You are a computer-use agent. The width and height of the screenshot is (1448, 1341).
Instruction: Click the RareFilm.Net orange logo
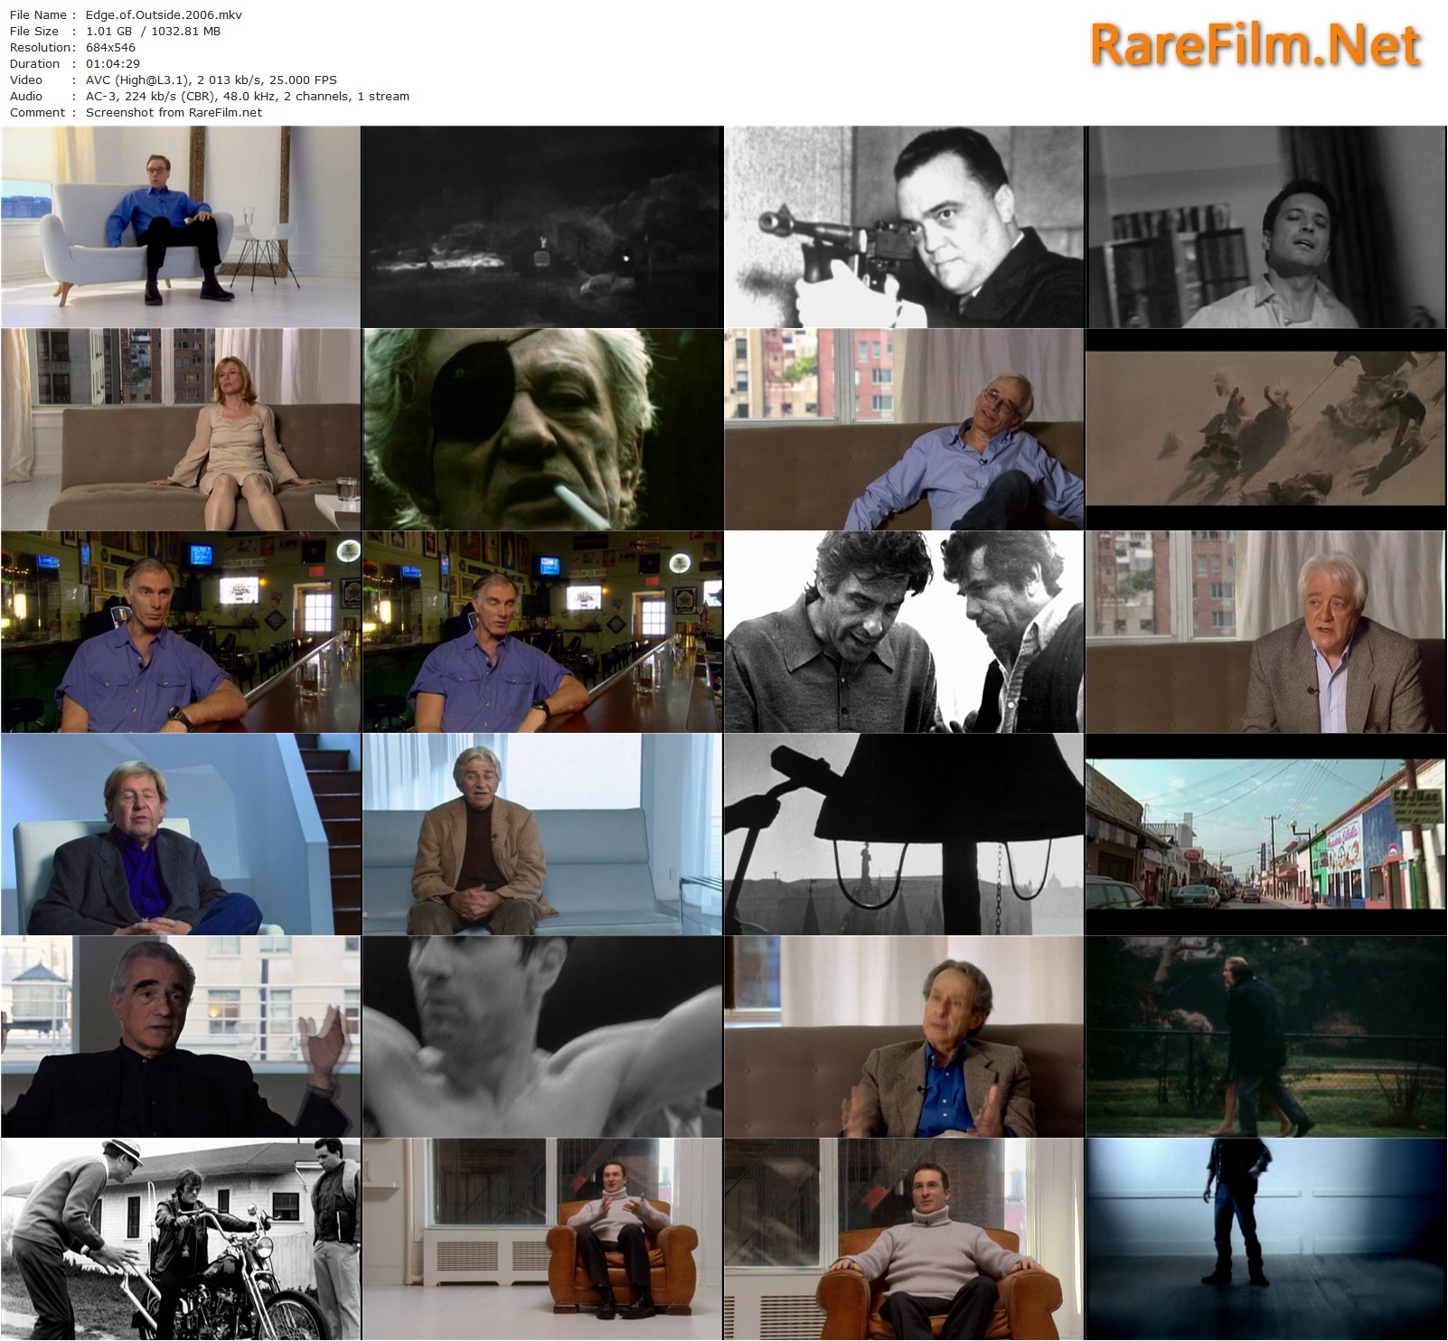(x=1255, y=46)
